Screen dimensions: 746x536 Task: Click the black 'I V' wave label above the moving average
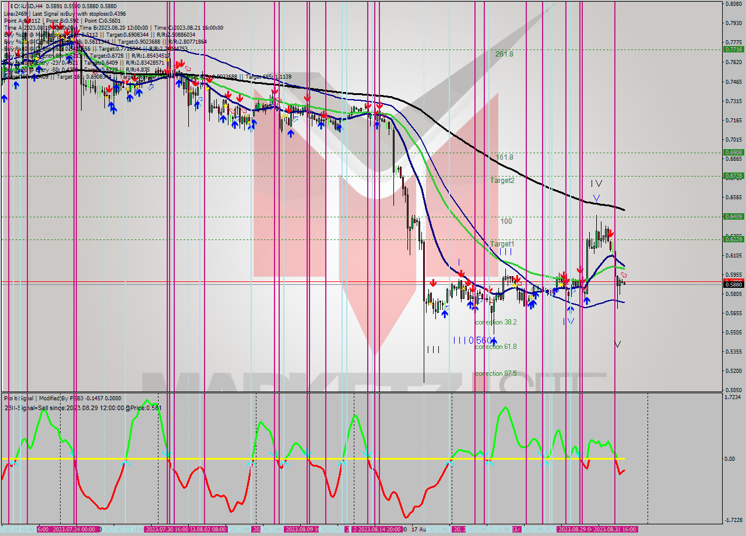[x=596, y=183]
